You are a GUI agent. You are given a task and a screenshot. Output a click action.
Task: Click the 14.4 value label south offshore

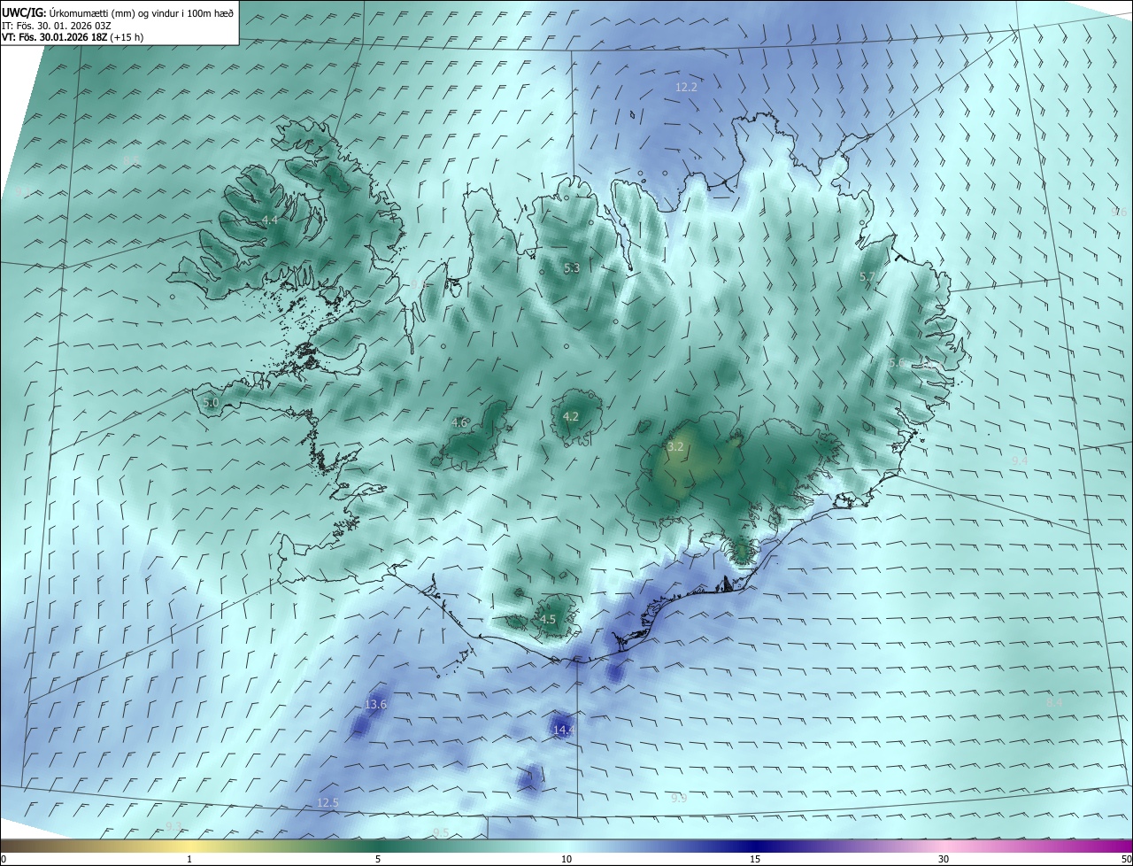click(563, 730)
